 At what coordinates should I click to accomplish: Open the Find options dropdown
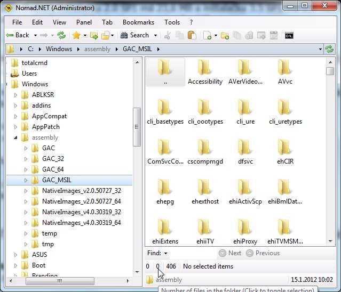pos(166,253)
